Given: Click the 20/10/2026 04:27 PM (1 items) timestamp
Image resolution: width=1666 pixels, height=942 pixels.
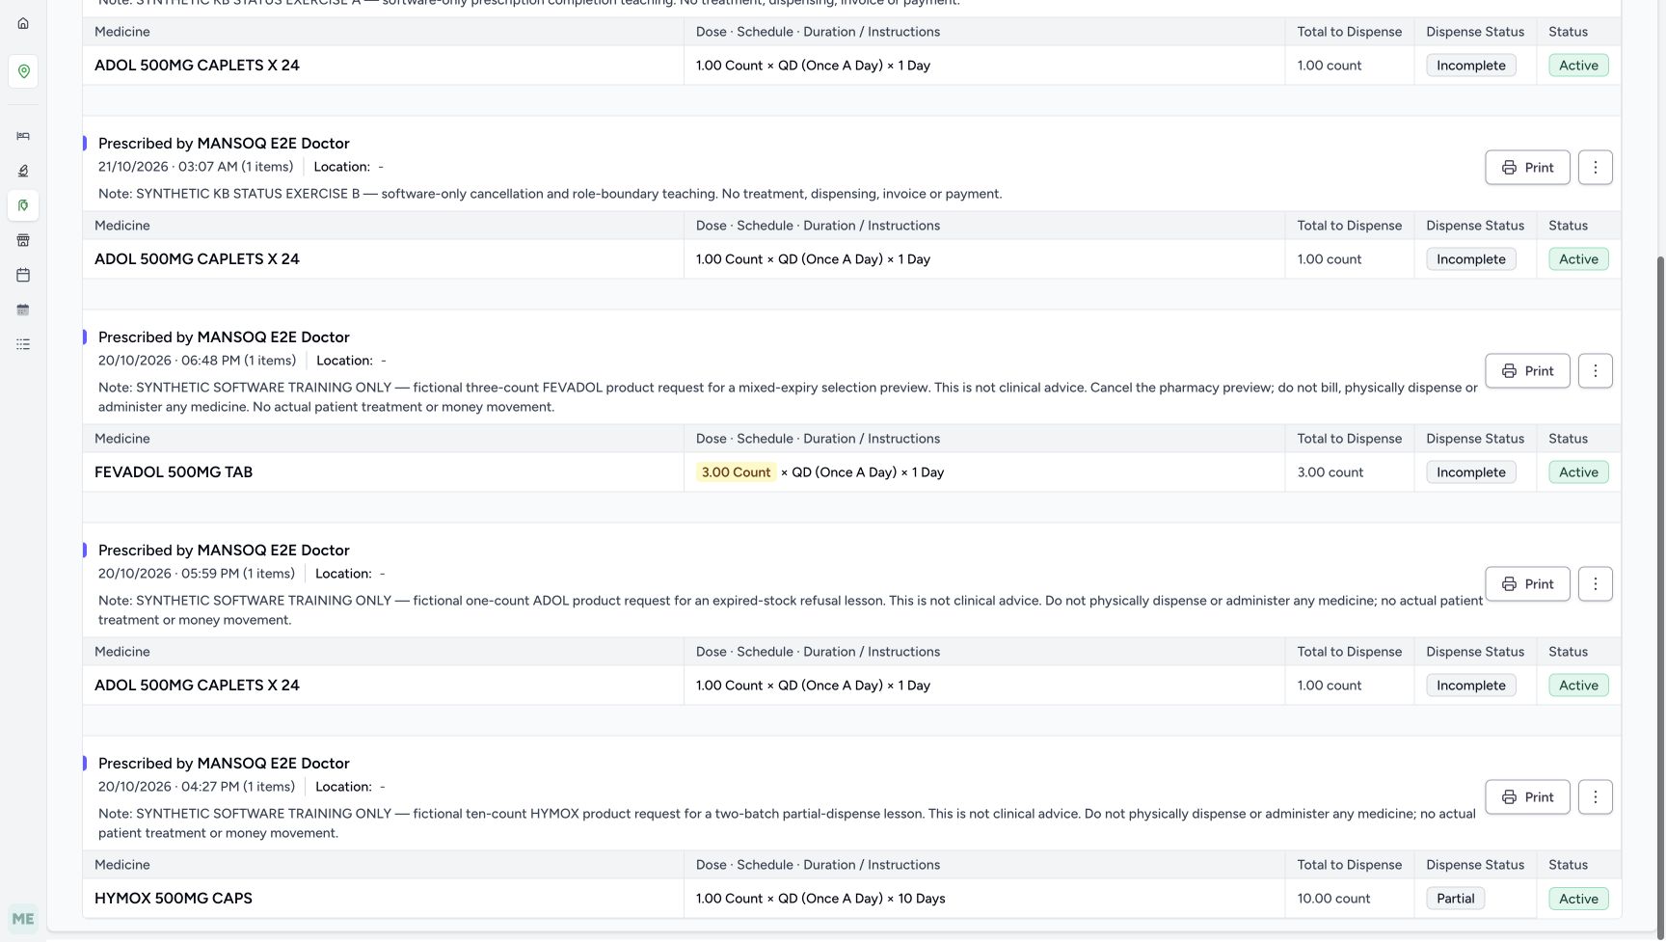Looking at the screenshot, I should [197, 787].
